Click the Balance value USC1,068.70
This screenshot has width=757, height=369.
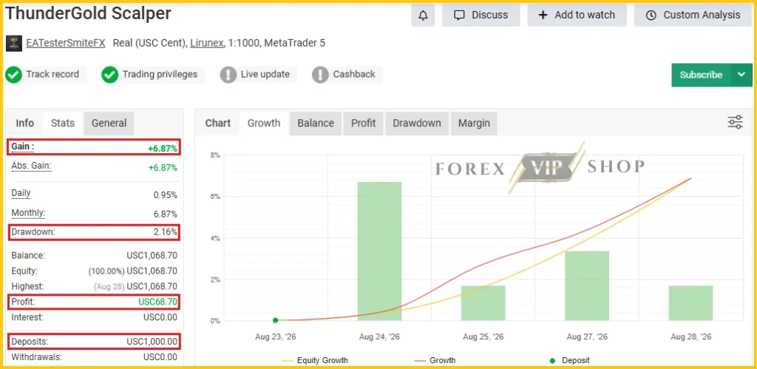(152, 256)
